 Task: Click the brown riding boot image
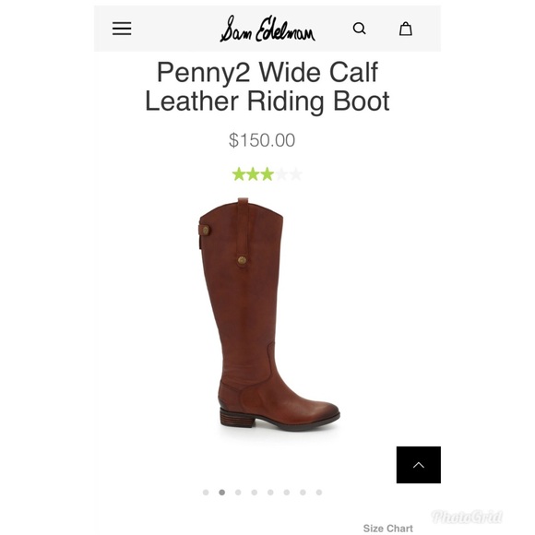[x=269, y=314]
